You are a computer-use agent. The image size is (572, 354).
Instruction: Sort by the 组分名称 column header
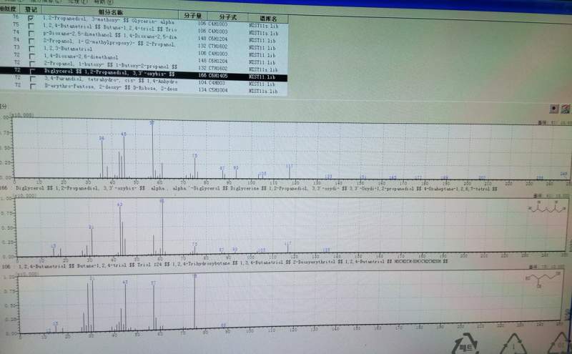click(111, 12)
